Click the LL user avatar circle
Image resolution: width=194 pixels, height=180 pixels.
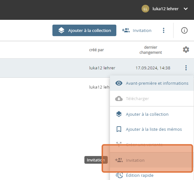[145, 9]
